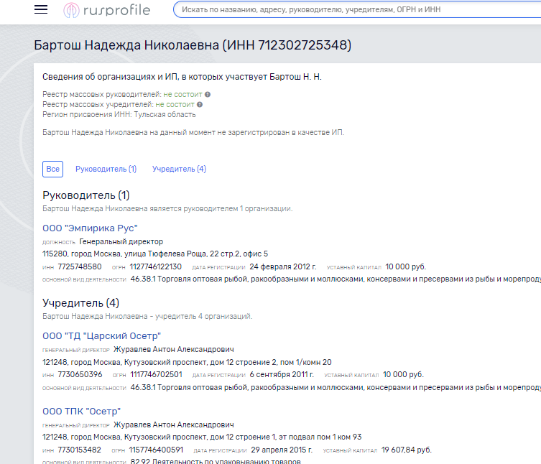The width and height of the screenshot is (541, 464).
Task: Switch to 'Руководитель (1)' tab
Action: pyautogui.click(x=106, y=169)
